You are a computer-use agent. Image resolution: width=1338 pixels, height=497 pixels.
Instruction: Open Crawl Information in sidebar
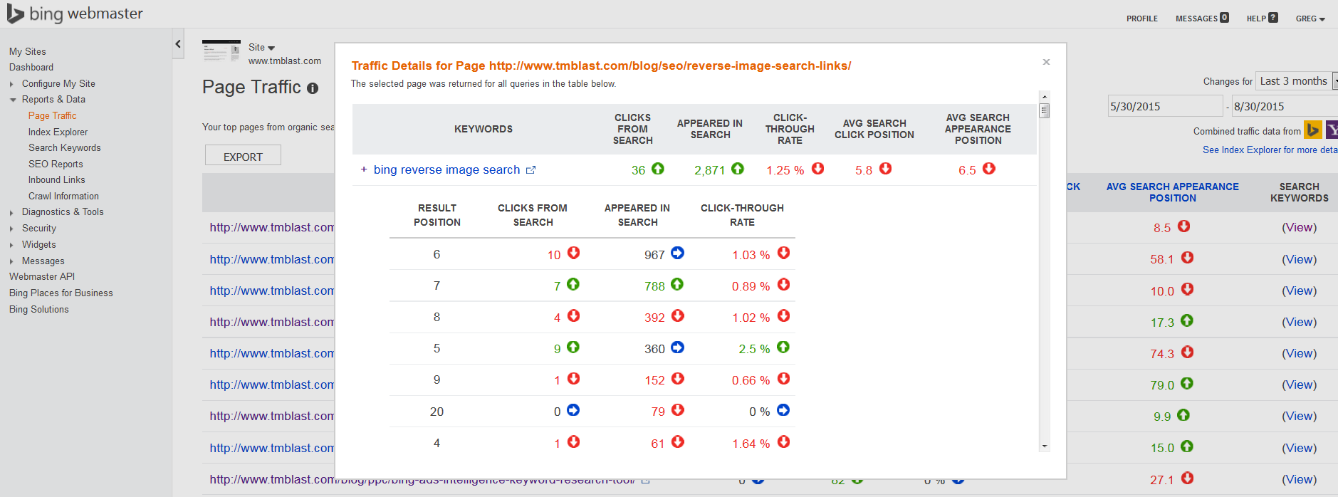(x=63, y=197)
